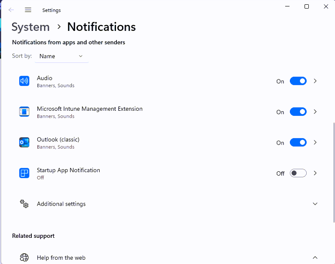Open Audio notification details chevron
Image resolution: width=335 pixels, height=264 pixels.
point(315,81)
